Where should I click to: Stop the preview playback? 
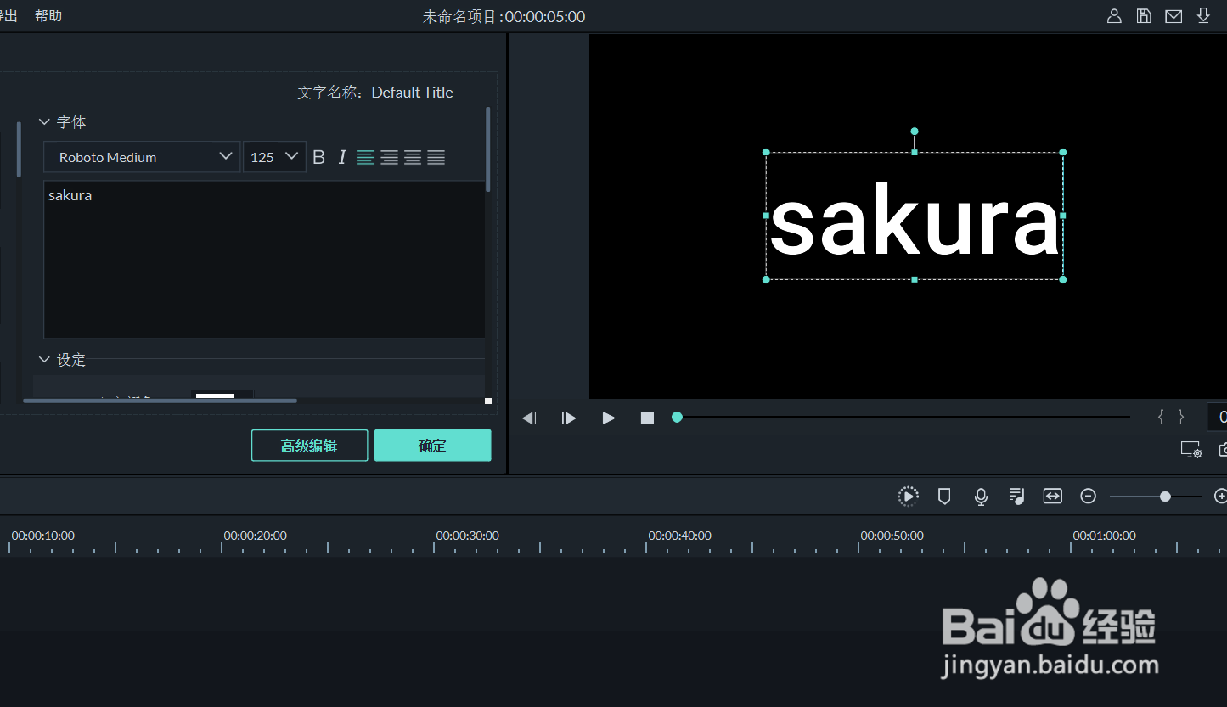647,418
